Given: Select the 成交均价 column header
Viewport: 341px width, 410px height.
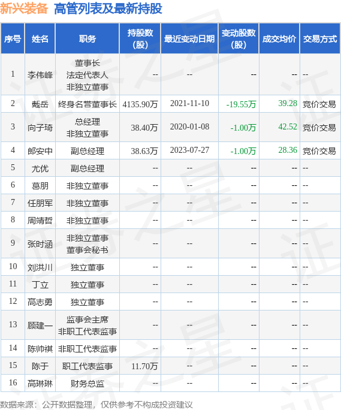Looking at the screenshot, I should coord(279,39).
